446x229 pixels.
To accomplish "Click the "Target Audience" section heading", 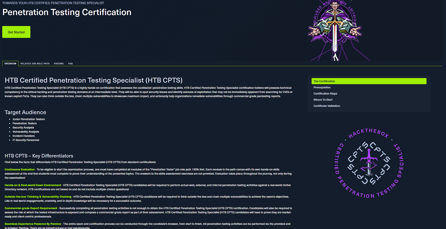I will (25, 112).
